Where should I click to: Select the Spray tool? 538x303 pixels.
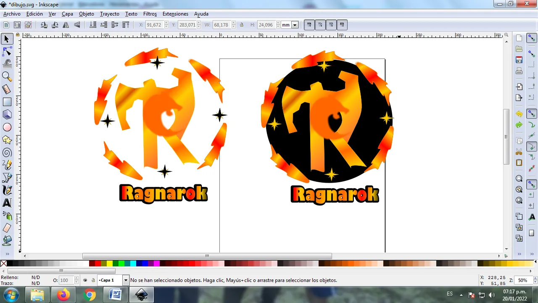tap(7, 215)
